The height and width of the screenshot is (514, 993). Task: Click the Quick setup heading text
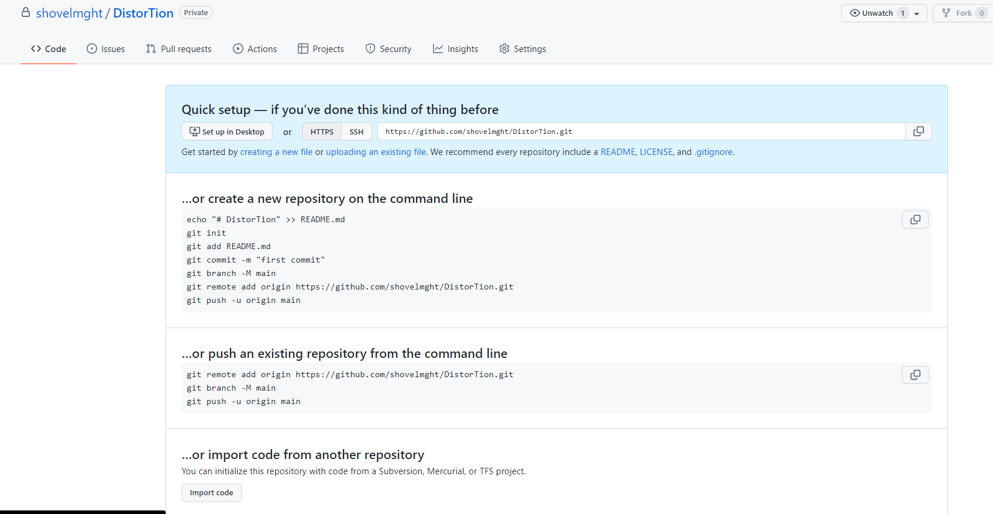click(x=340, y=109)
